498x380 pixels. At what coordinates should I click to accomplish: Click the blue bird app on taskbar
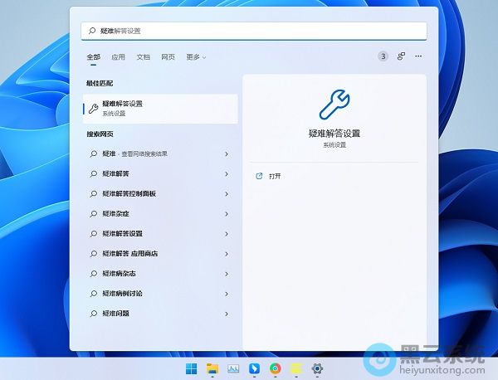[x=254, y=368]
